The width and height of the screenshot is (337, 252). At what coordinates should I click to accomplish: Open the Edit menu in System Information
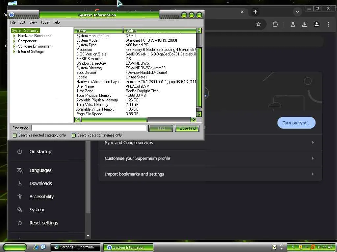point(22,22)
